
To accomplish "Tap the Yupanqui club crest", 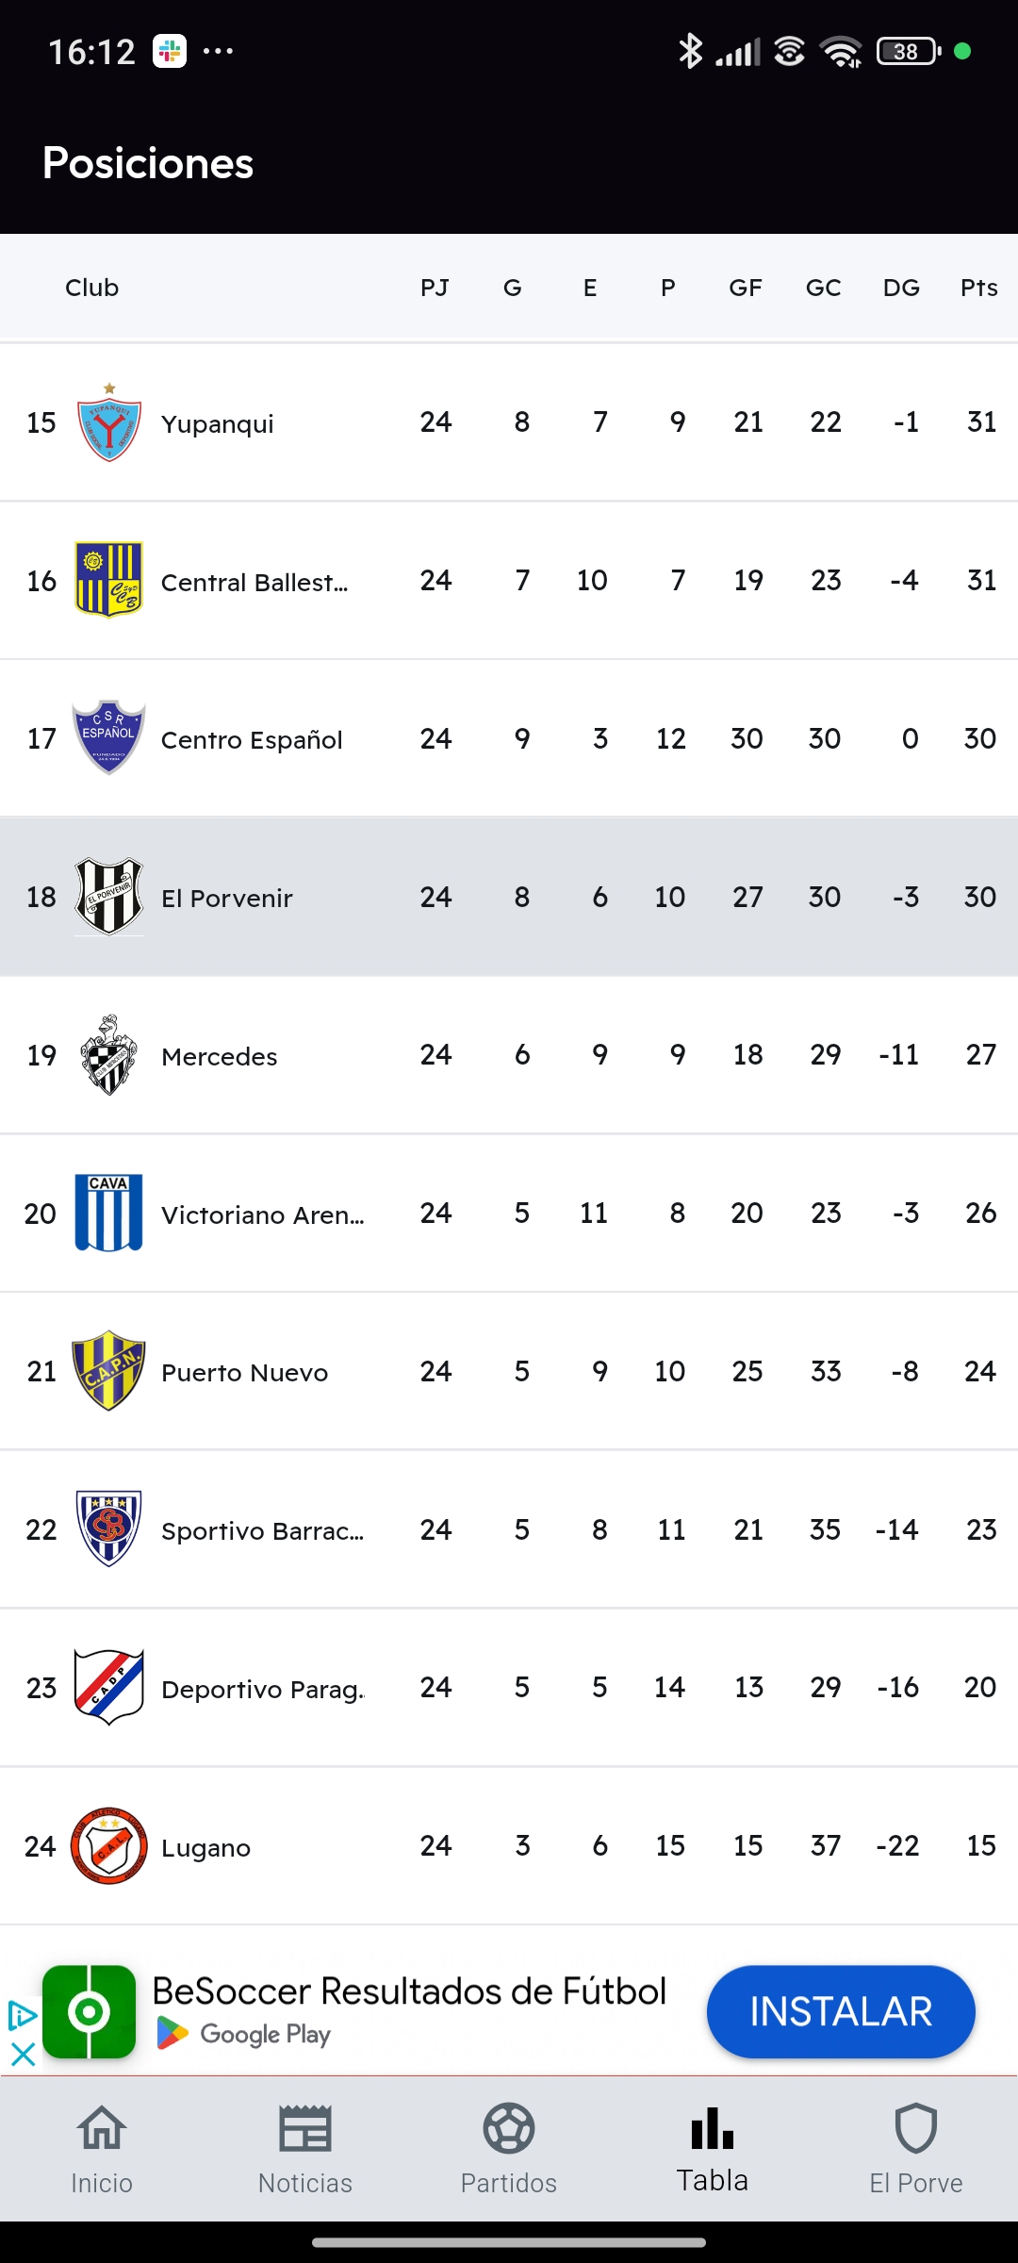I will tap(109, 422).
